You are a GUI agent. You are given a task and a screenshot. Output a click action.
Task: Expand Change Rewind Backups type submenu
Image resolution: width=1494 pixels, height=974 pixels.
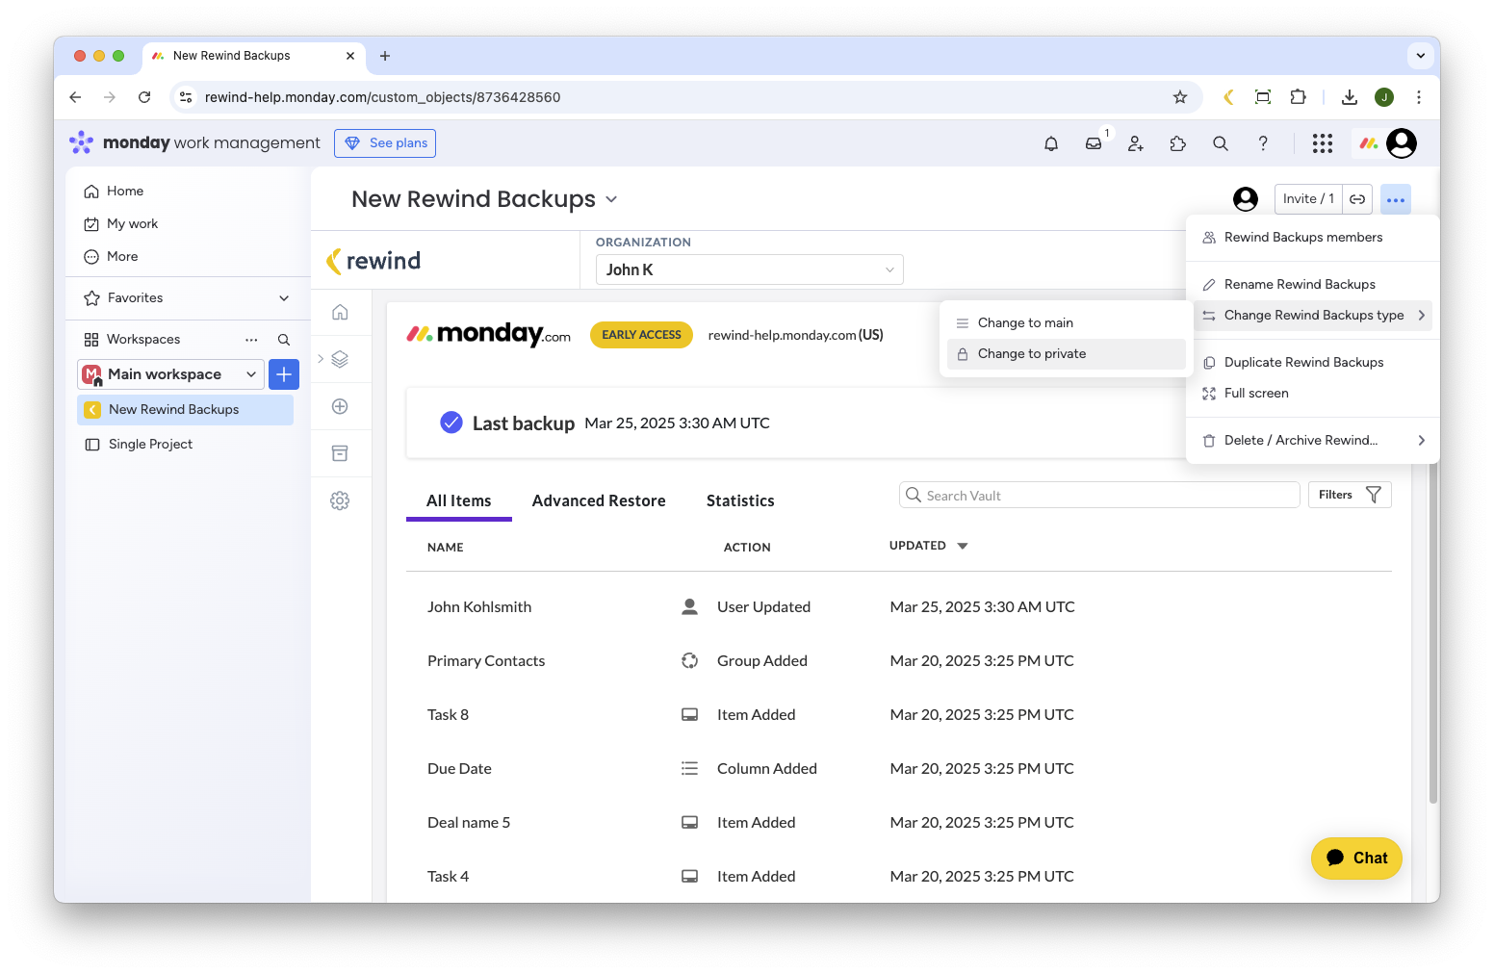coord(1313,315)
